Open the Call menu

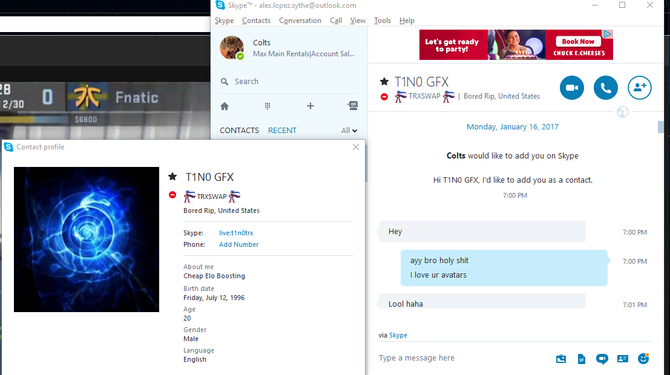[335, 21]
